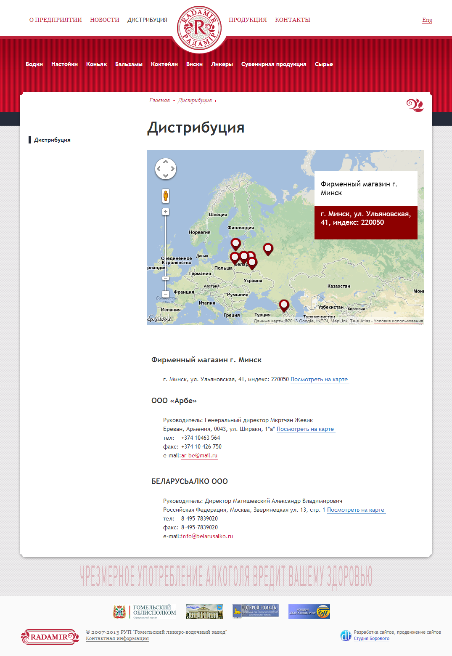The height and width of the screenshot is (656, 452).
Task: Click the page title Дистрибуция
Action: pyautogui.click(x=196, y=127)
